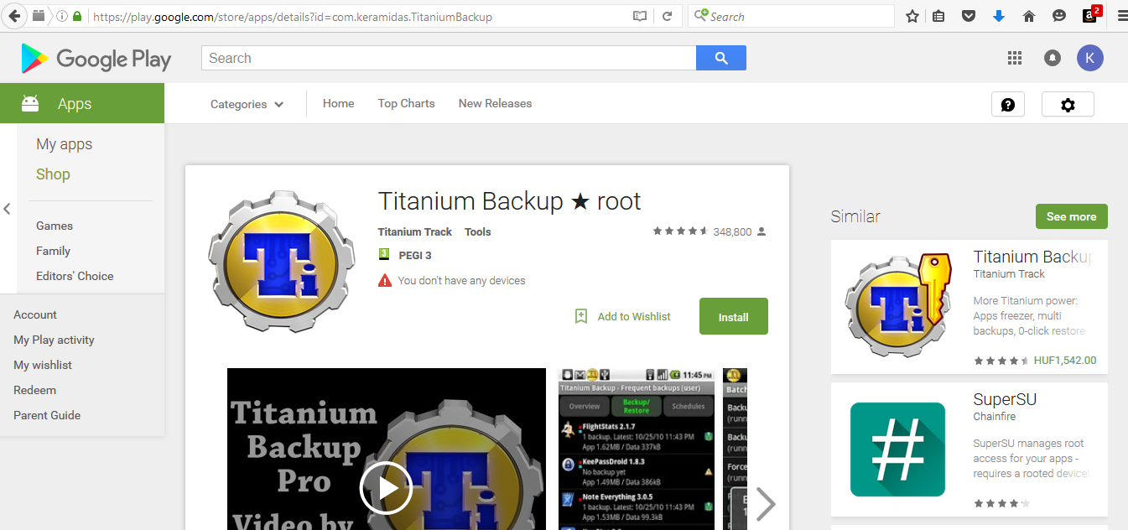
Task: Collapse the left sidebar with the chevron
Action: click(7, 209)
